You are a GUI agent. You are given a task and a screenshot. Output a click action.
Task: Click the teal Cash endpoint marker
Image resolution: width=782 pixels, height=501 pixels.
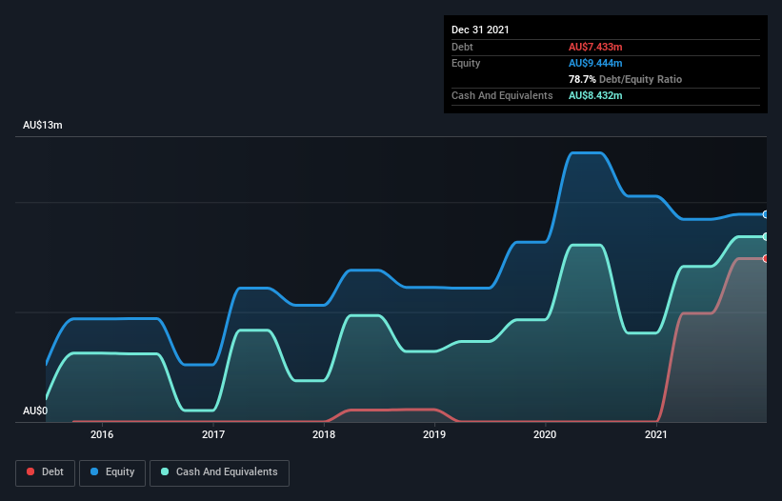766,237
